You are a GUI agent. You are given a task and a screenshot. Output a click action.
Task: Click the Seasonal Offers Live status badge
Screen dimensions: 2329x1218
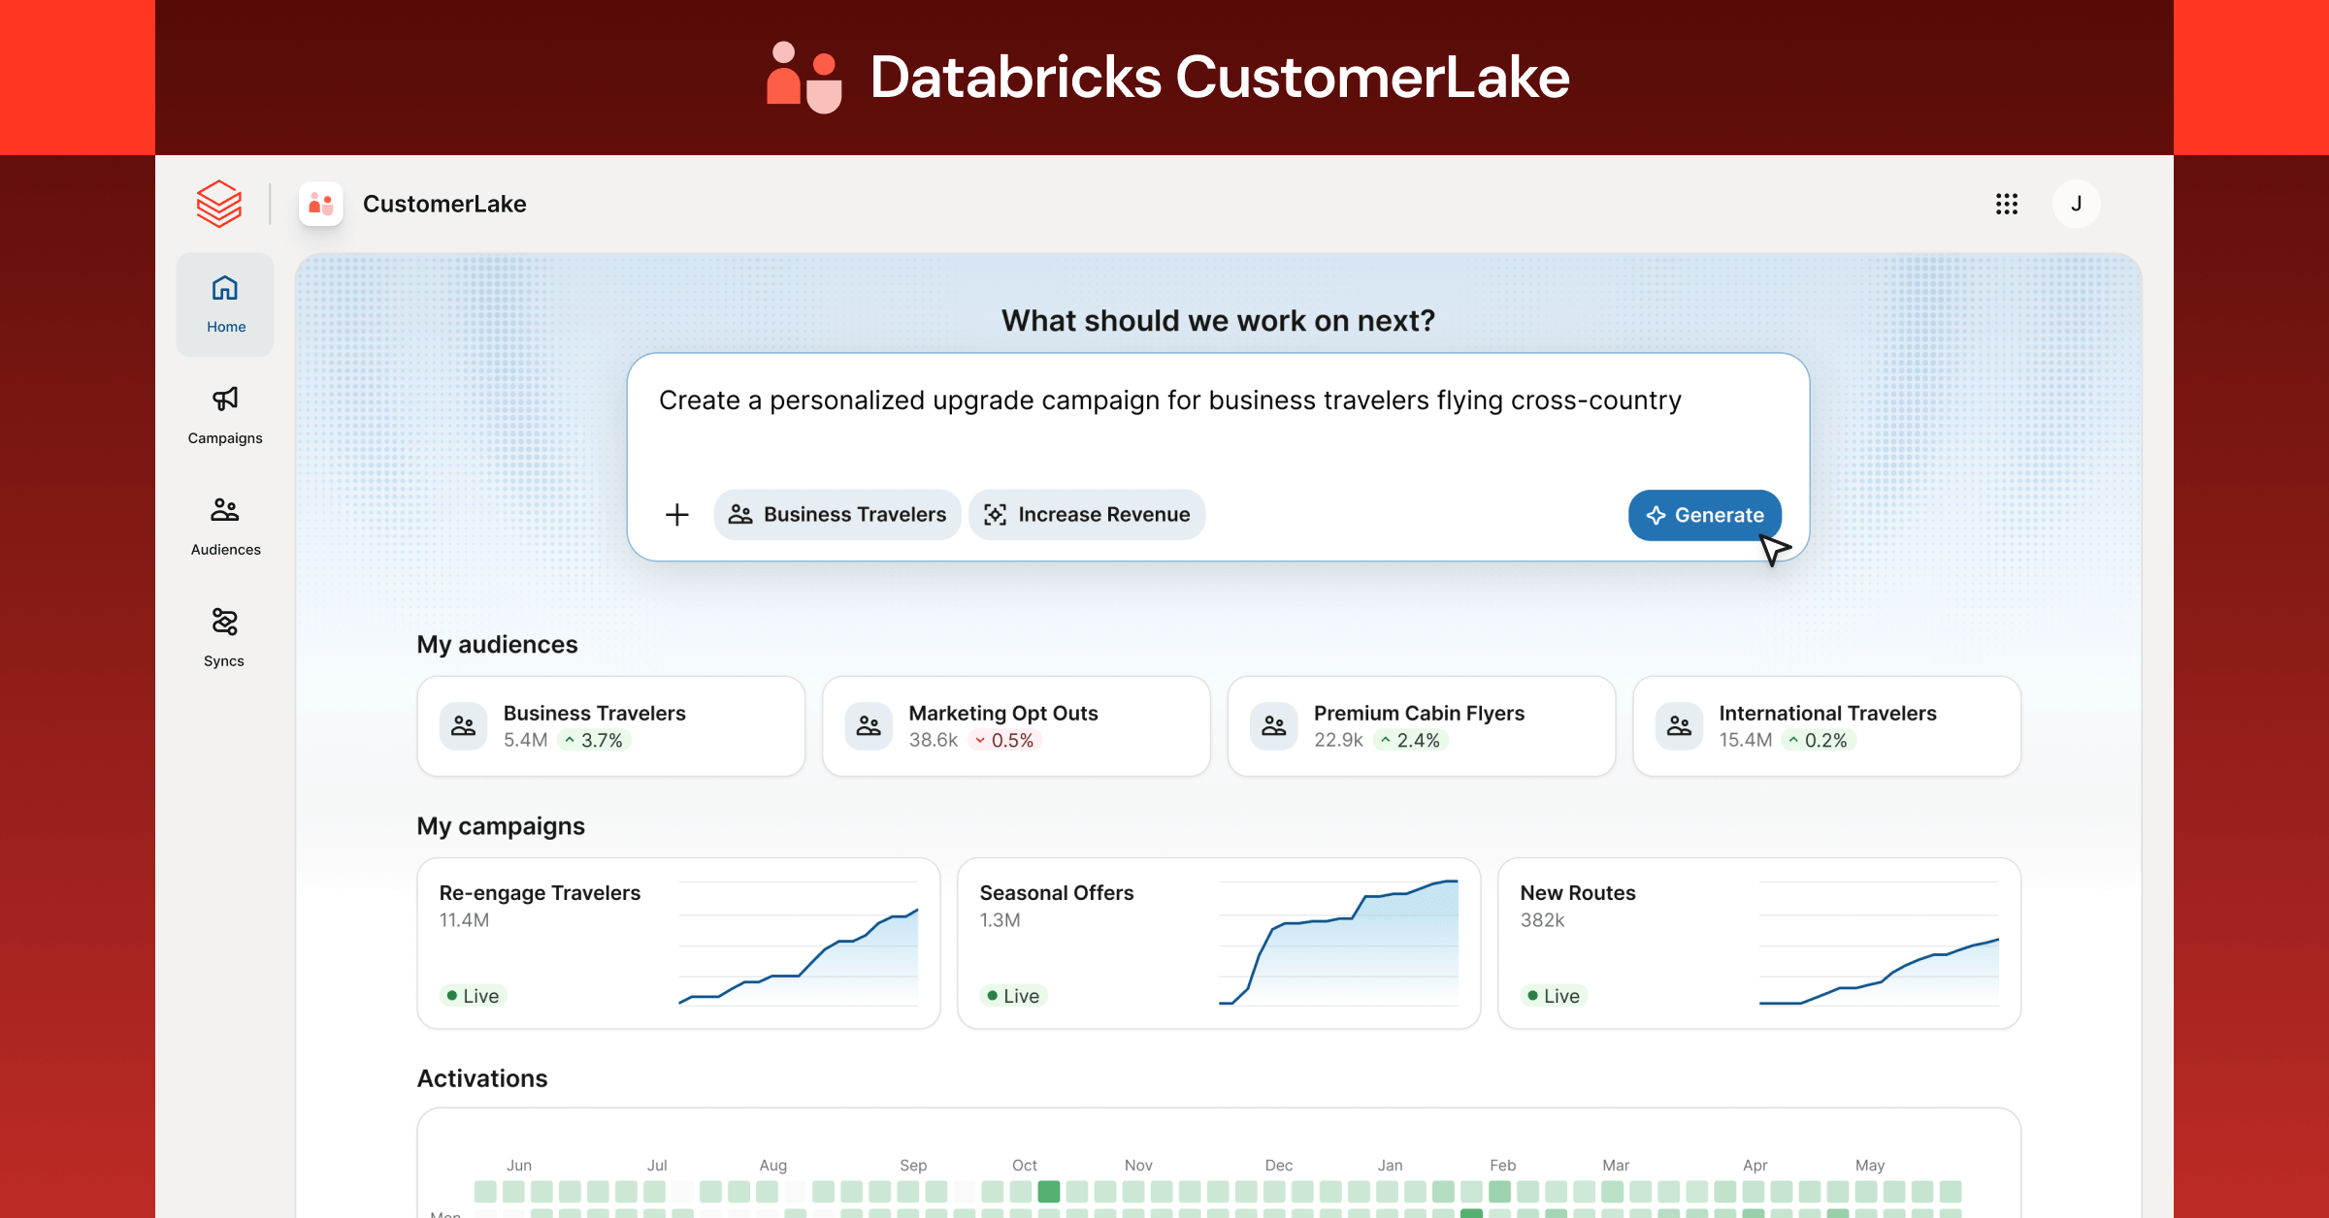coord(1014,996)
